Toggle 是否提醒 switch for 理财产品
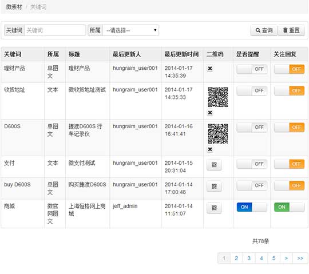This screenshot has height=274, width=309. pos(252,69)
